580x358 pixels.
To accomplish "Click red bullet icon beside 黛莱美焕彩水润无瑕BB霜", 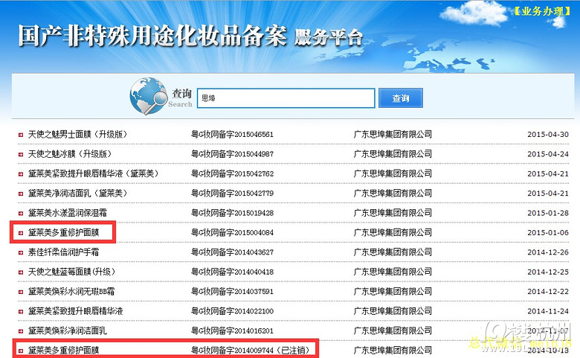I will [21, 292].
